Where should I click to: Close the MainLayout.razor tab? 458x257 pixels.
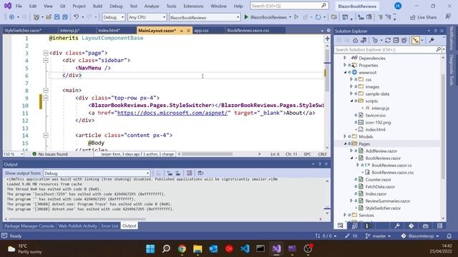[188, 31]
